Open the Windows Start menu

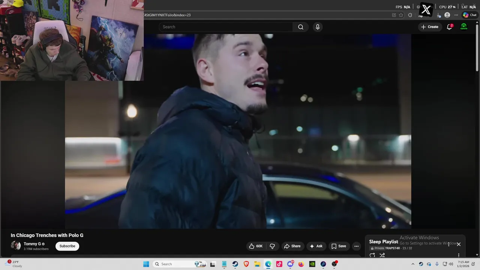[146, 264]
